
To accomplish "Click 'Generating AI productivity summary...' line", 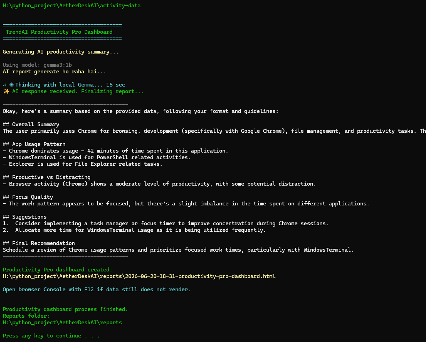I will (61, 52).
